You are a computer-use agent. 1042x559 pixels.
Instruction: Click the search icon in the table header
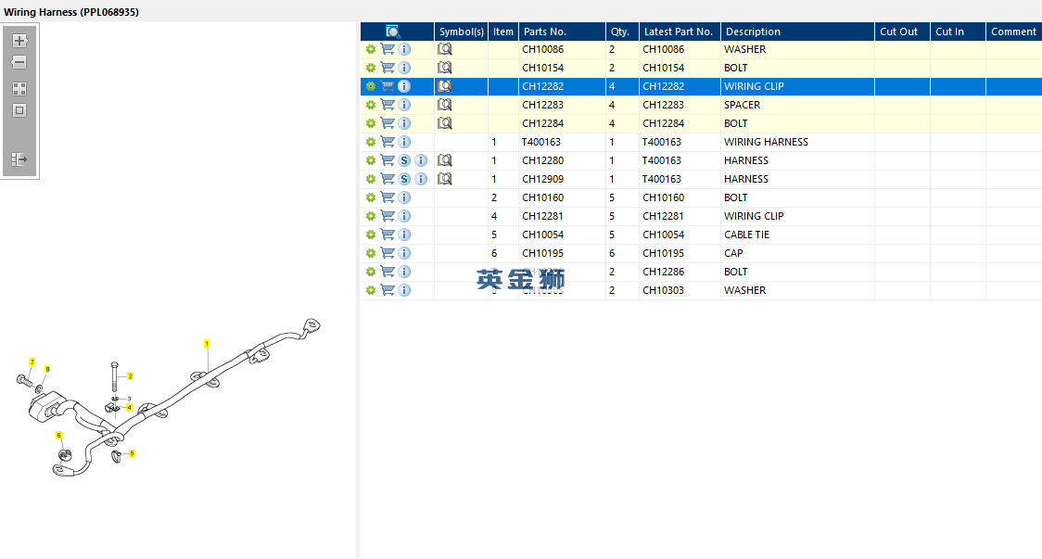(393, 32)
